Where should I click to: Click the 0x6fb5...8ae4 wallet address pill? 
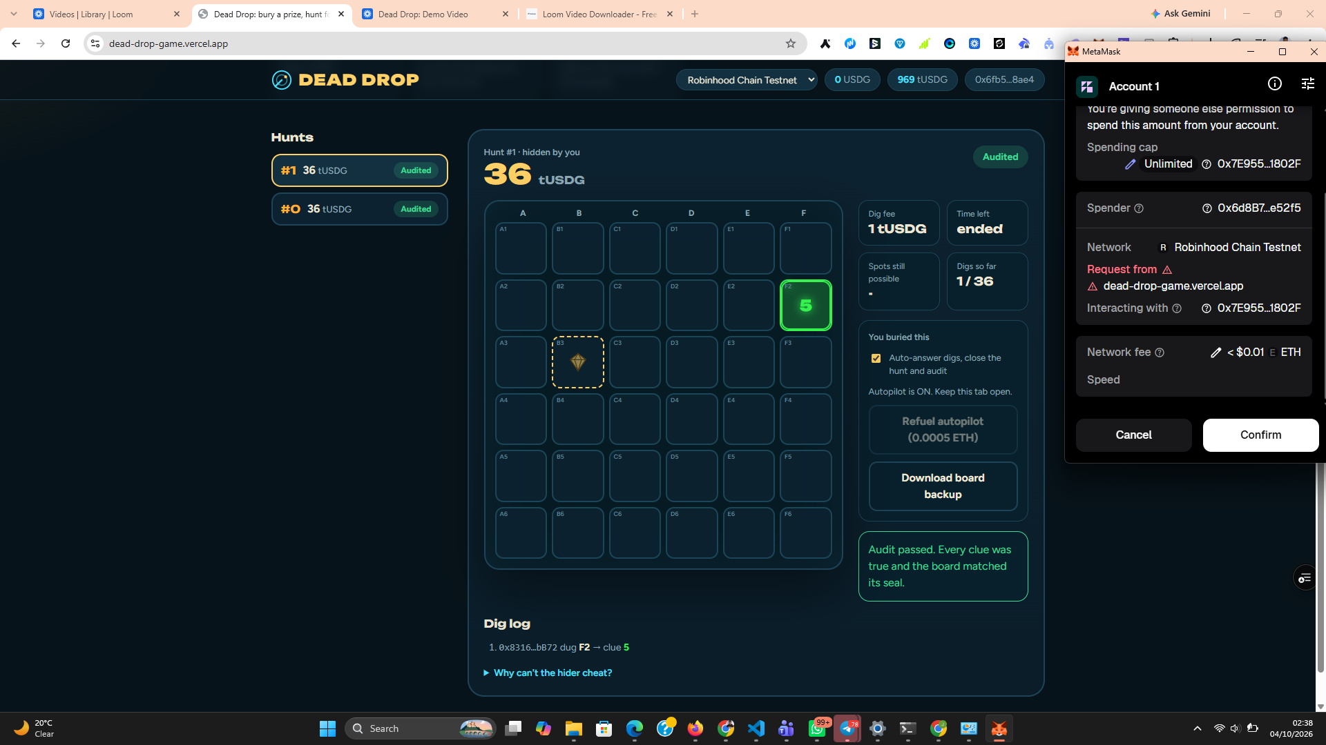click(1004, 80)
